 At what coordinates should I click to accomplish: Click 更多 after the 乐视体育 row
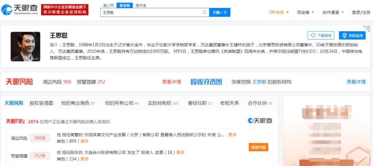[x=232, y=135]
